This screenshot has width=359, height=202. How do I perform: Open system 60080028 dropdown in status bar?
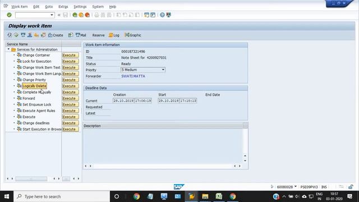click(296, 187)
